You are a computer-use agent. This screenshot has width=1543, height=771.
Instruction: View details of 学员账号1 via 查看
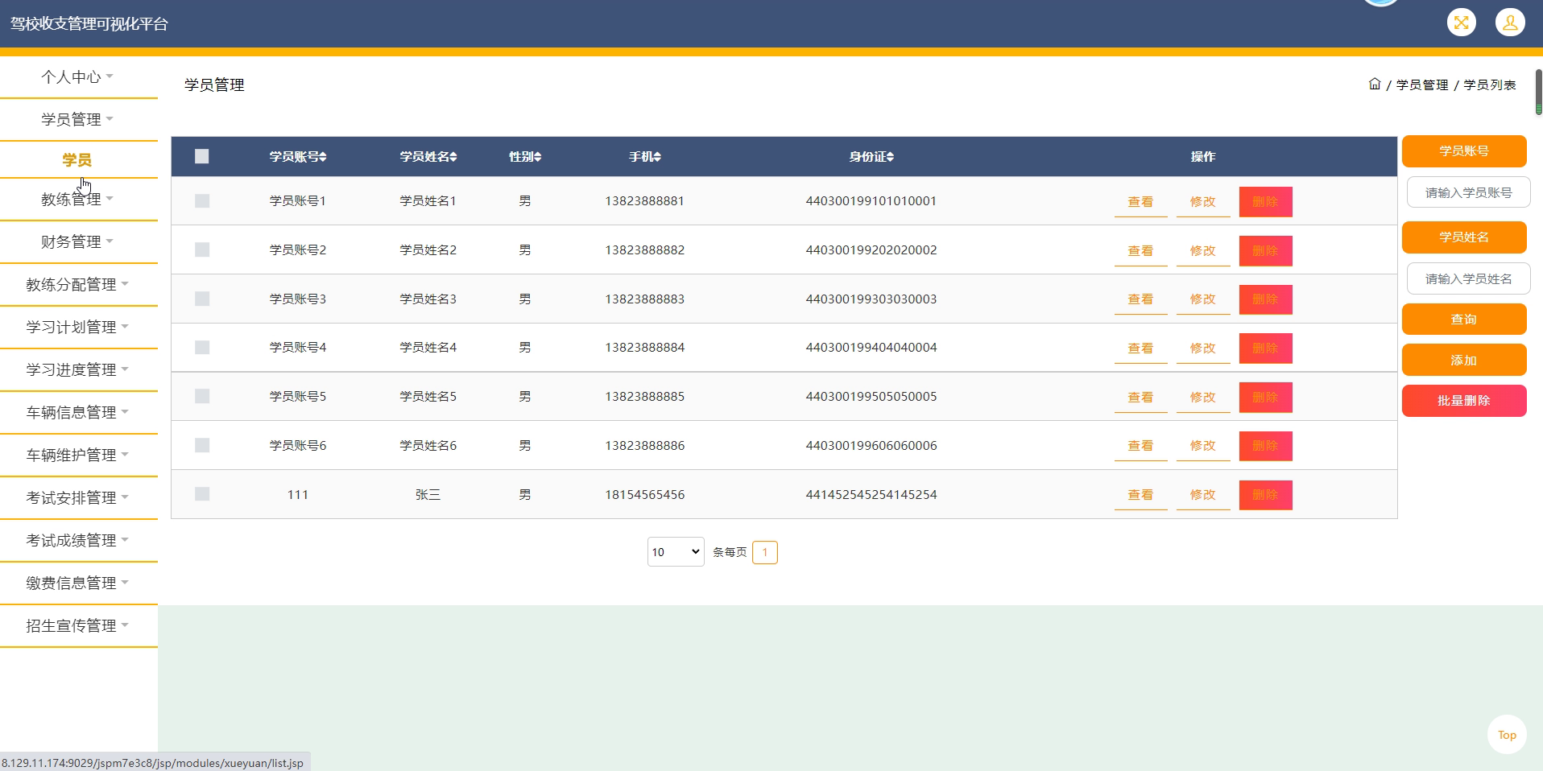pyautogui.click(x=1140, y=202)
